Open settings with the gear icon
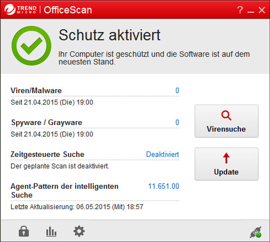 pyautogui.click(x=79, y=232)
